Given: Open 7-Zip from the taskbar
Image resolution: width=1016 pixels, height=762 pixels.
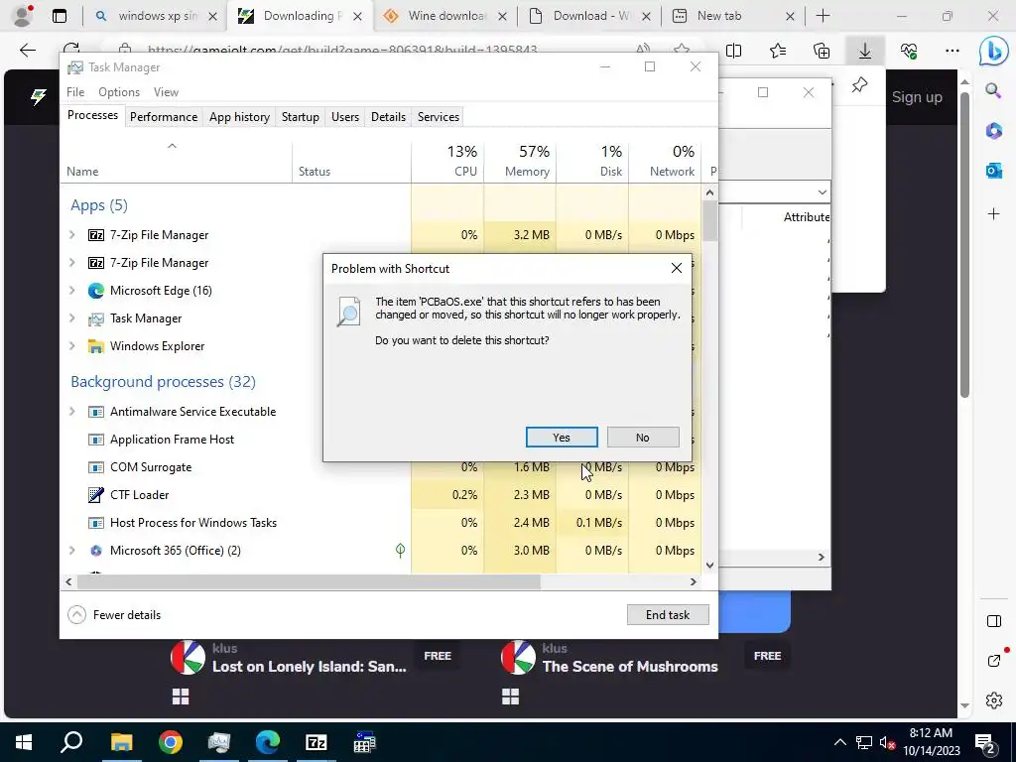Looking at the screenshot, I should point(317,742).
